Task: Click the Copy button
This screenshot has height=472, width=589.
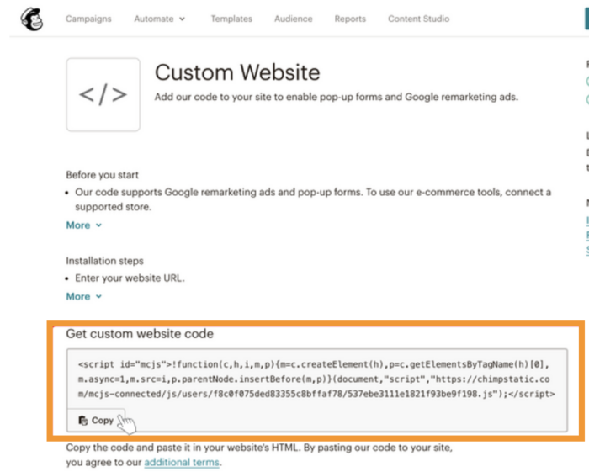Action: pos(96,420)
